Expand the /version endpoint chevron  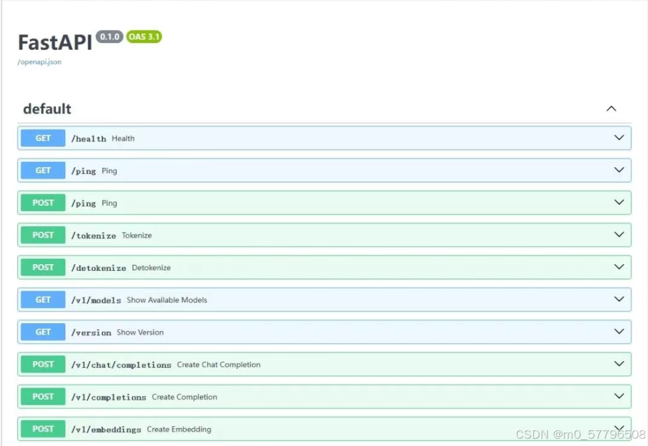(619, 331)
